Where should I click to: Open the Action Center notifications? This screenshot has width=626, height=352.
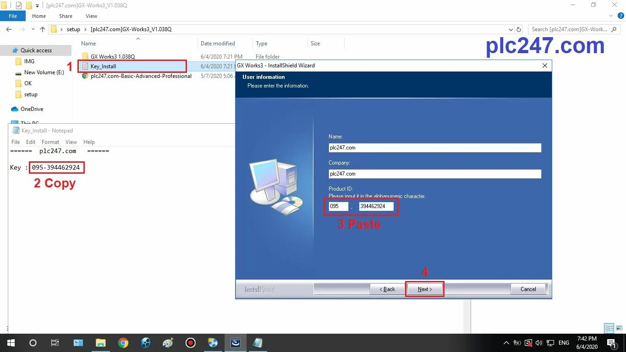pyautogui.click(x=611, y=343)
